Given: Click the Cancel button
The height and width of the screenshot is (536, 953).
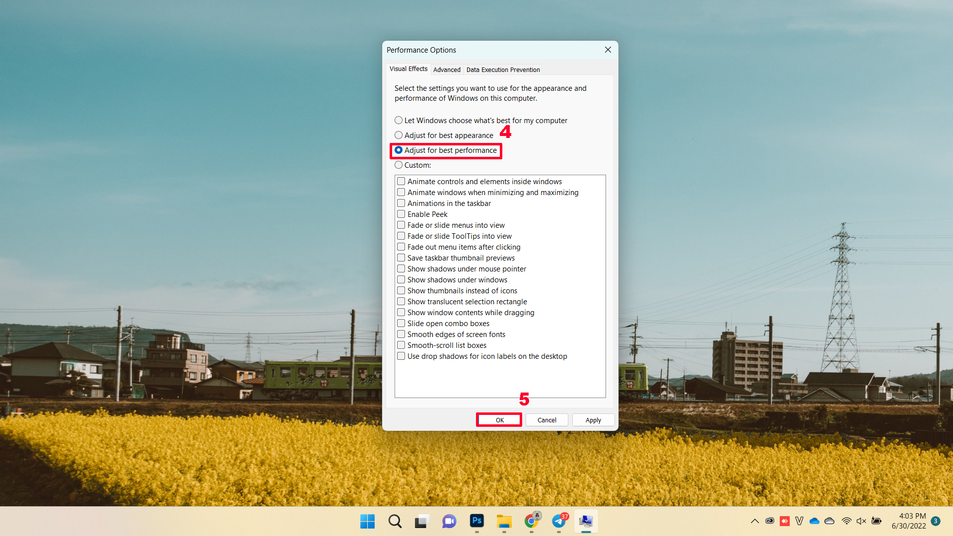Looking at the screenshot, I should coord(547,420).
